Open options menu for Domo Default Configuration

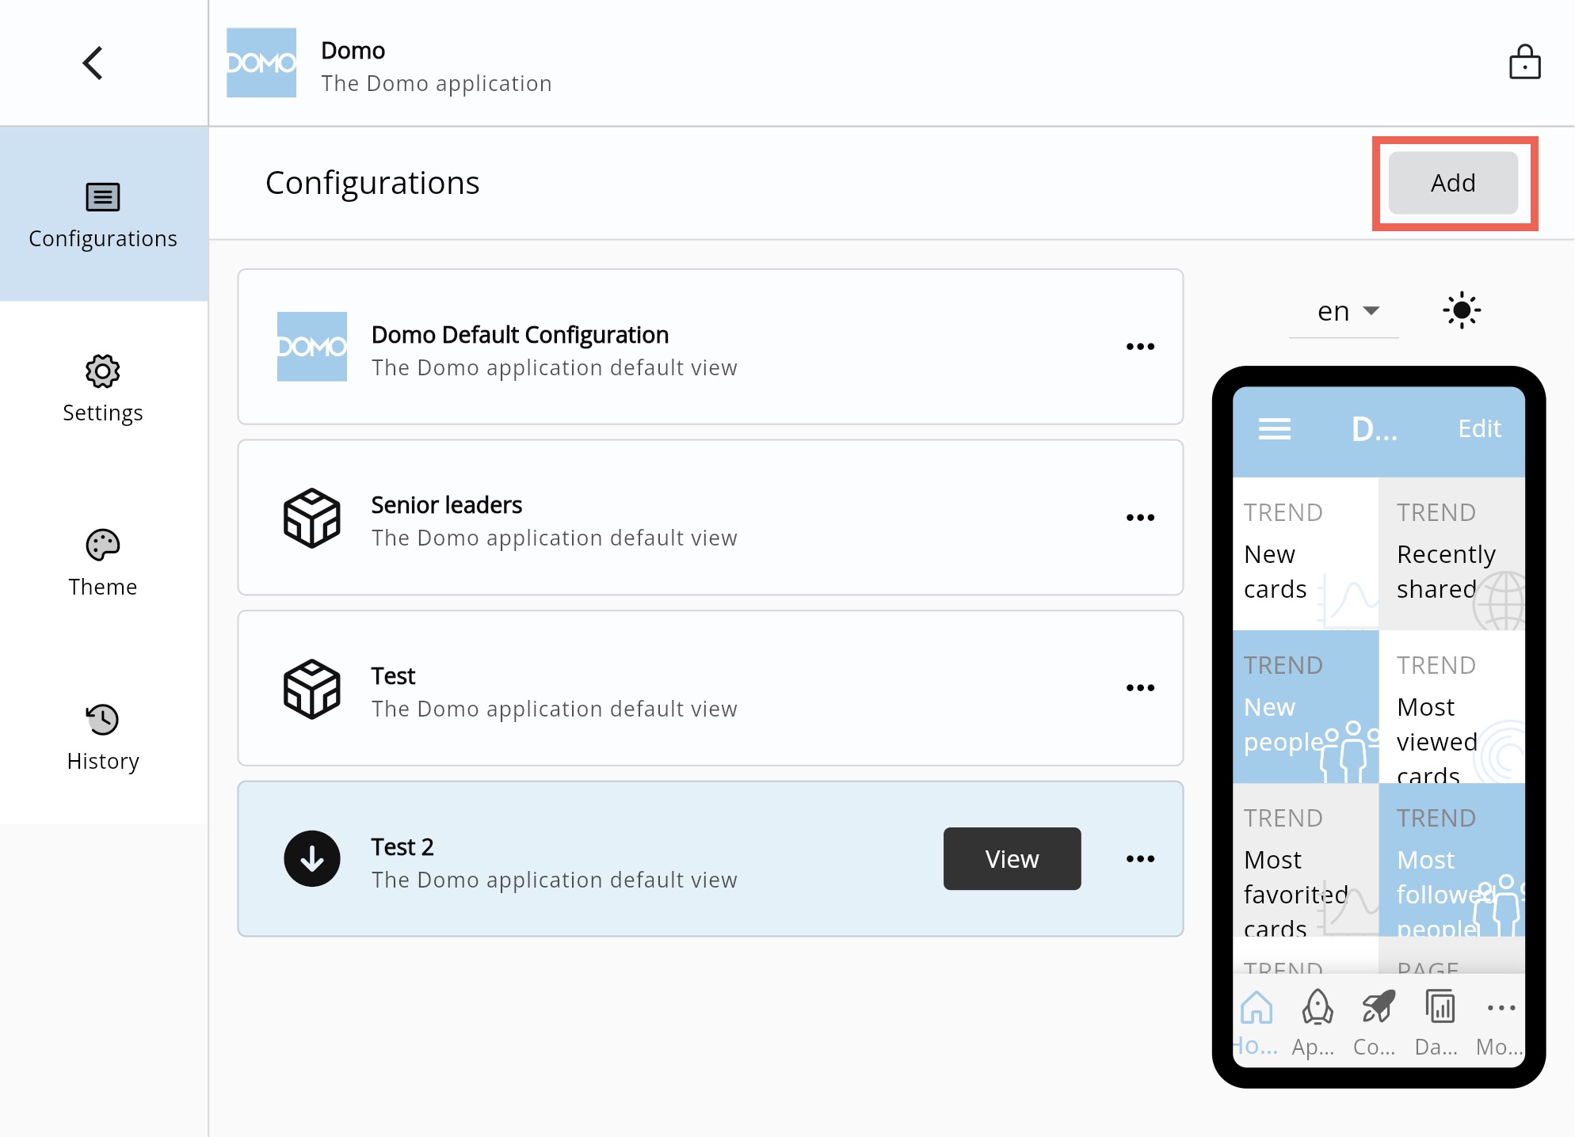(x=1141, y=346)
